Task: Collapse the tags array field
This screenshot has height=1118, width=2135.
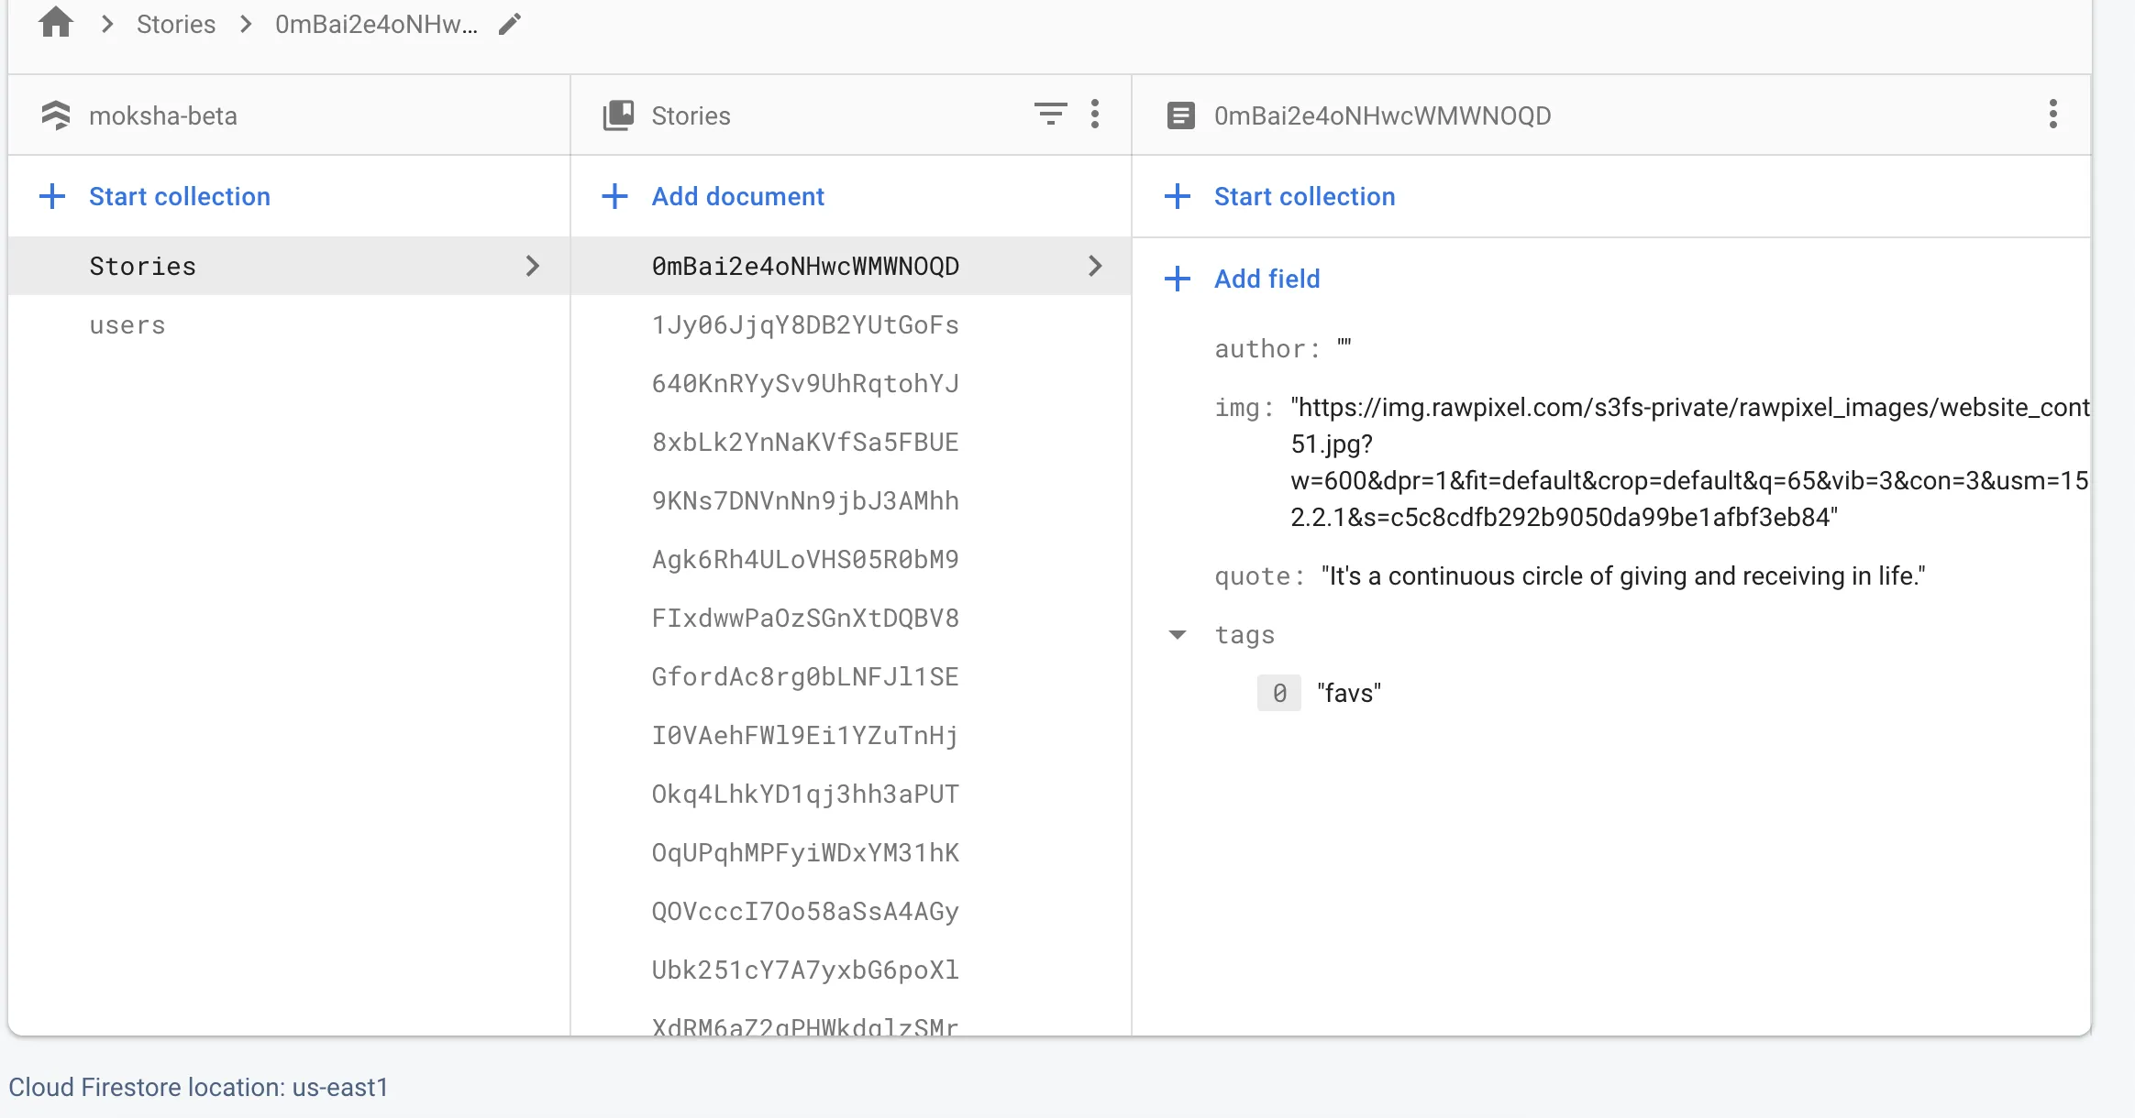Action: (x=1178, y=635)
